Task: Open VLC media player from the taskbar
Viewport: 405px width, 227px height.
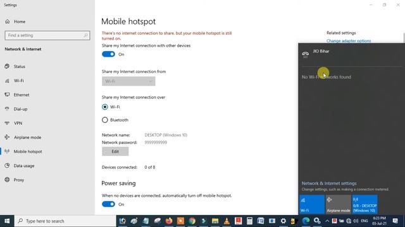Action: coord(227,221)
